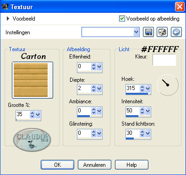Viewport: 186px width, 175px height.
Task: Open the Diepte slider dropdown arrow
Action: click(99, 89)
